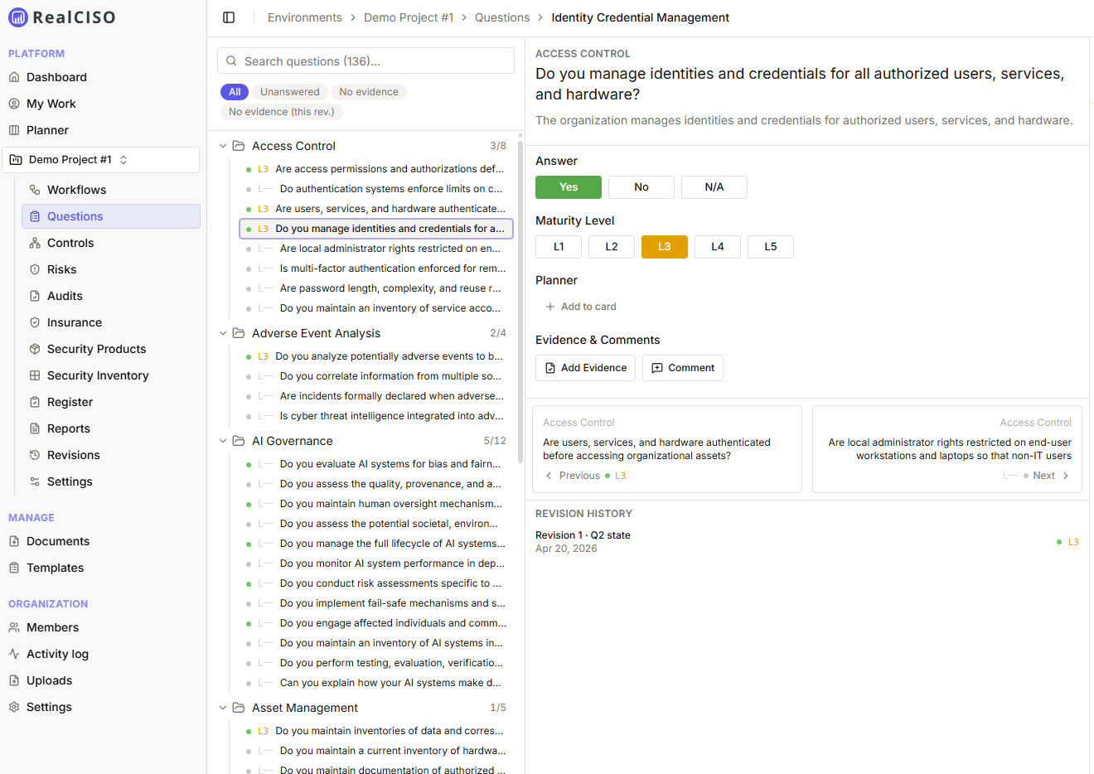The height and width of the screenshot is (774, 1094).
Task: Click the Register clipboard icon
Action: [35, 402]
